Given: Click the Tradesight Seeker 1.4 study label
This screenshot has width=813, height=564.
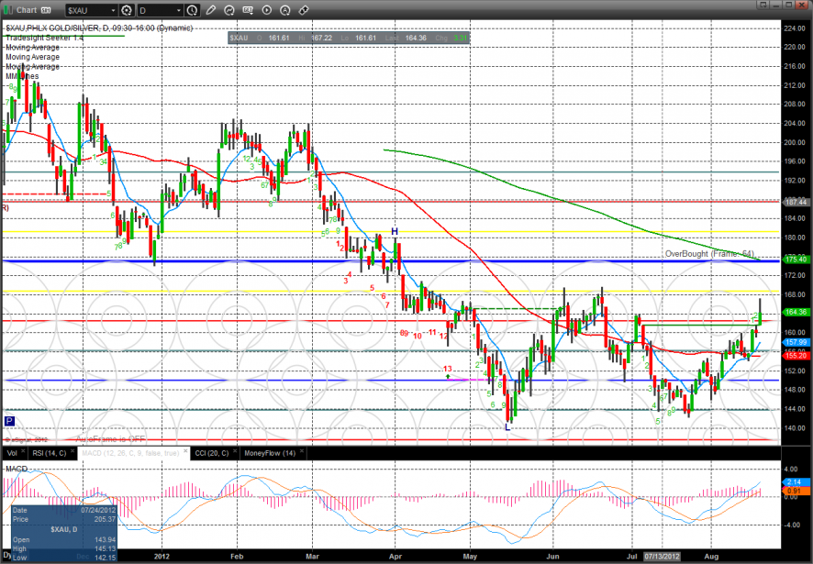Looking at the screenshot, I should pyautogui.click(x=45, y=38).
